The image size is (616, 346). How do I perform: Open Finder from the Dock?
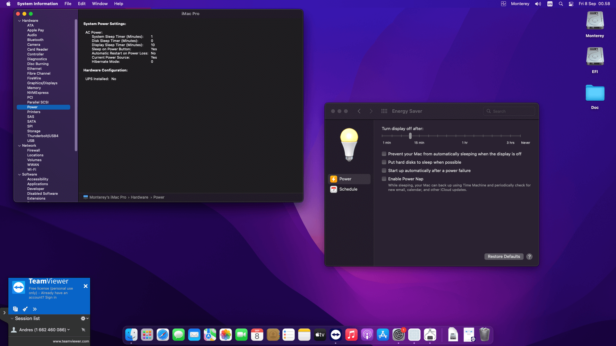pos(131,335)
